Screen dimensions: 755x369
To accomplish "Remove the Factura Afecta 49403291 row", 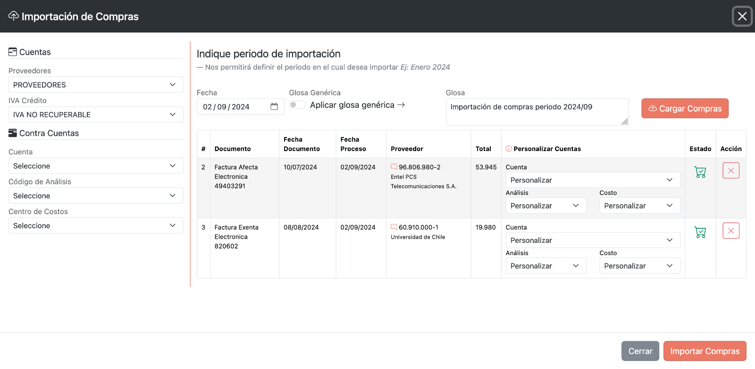I will pos(730,170).
